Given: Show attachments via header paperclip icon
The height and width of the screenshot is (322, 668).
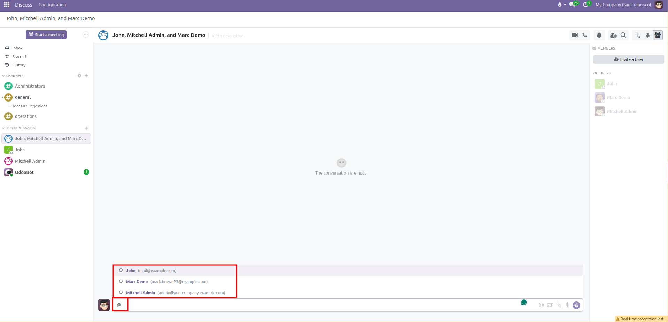Looking at the screenshot, I should tap(638, 35).
